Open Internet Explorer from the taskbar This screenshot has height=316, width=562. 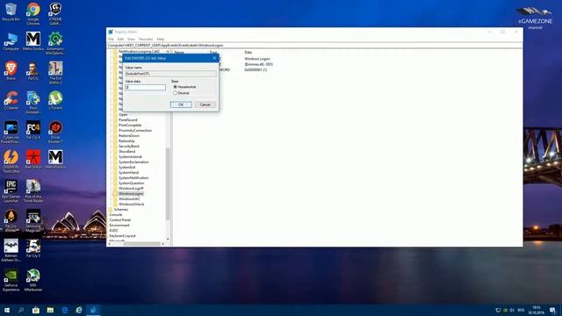(79, 310)
